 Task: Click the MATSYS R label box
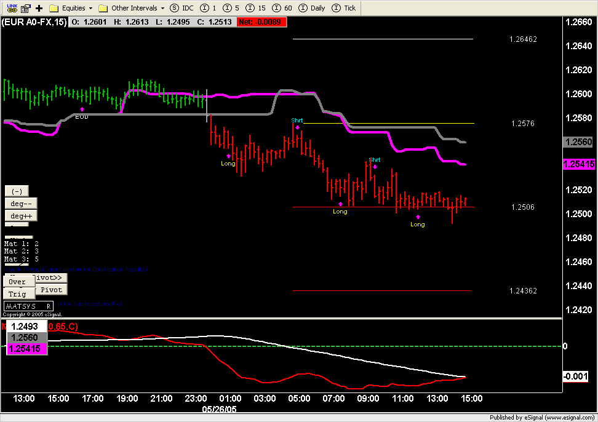[28, 306]
